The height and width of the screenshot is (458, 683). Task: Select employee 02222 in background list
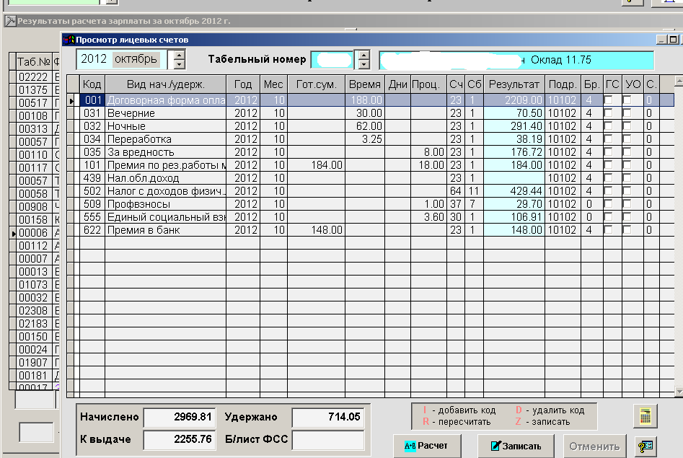point(32,77)
